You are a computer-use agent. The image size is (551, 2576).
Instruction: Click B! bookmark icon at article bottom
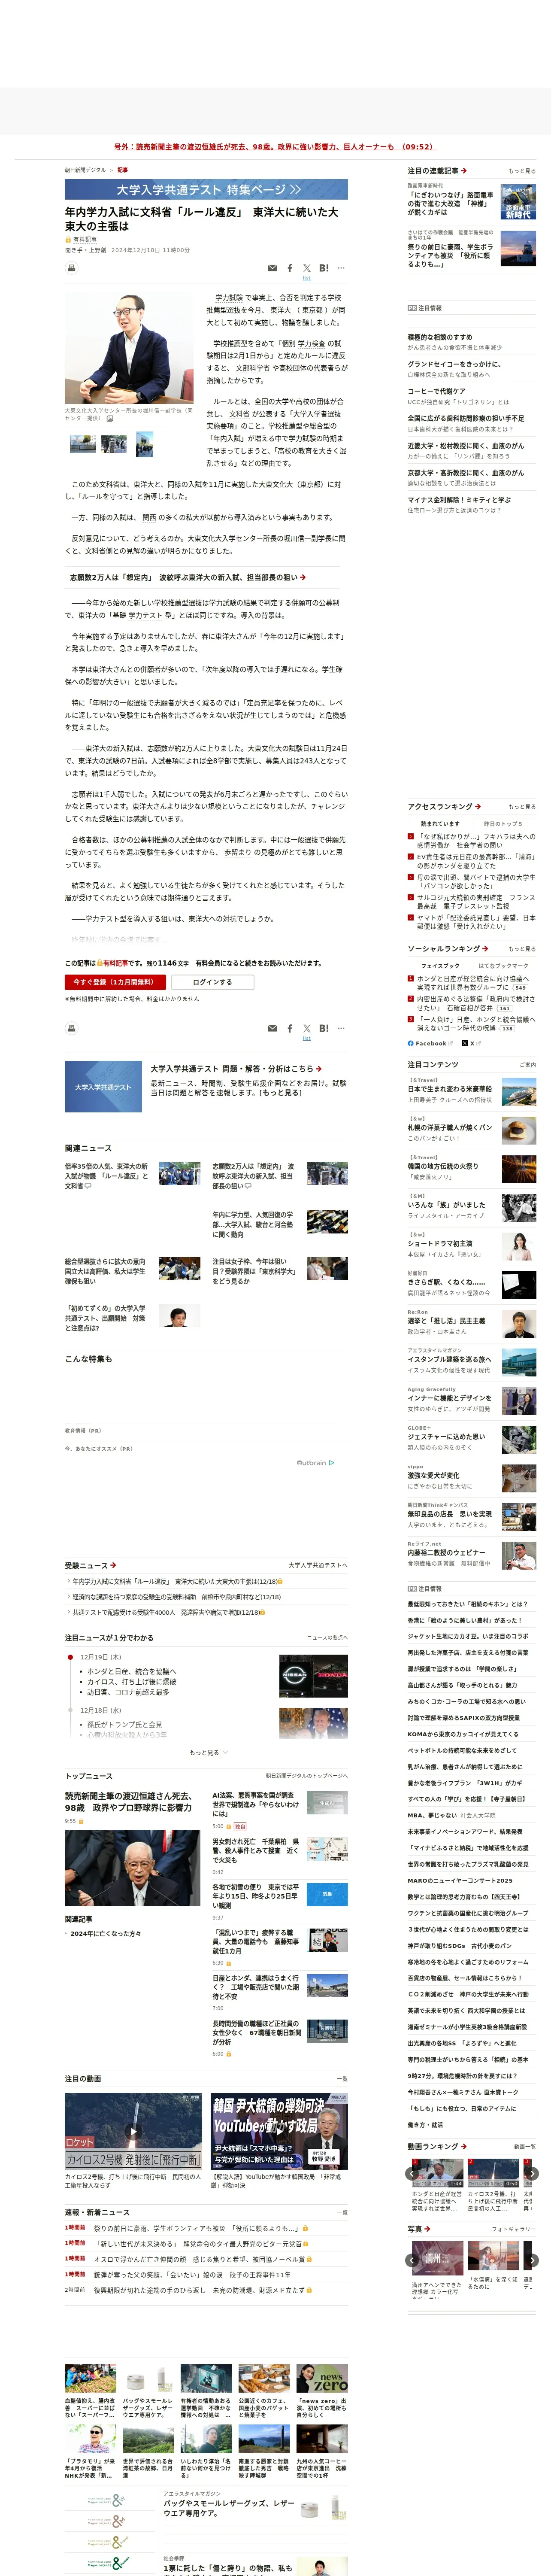323,1028
